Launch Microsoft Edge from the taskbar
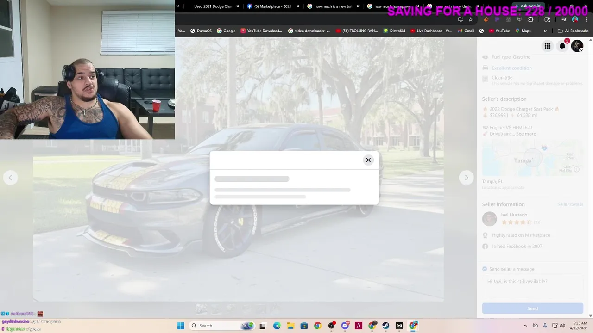The width and height of the screenshot is (593, 333). click(277, 326)
